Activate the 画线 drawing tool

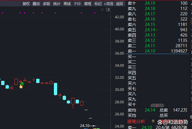67,4
